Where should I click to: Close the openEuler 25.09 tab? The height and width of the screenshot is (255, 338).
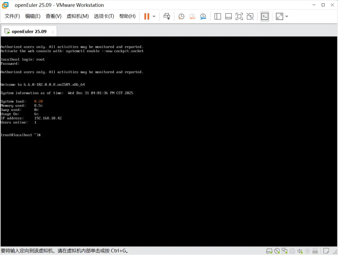[x=53, y=32]
